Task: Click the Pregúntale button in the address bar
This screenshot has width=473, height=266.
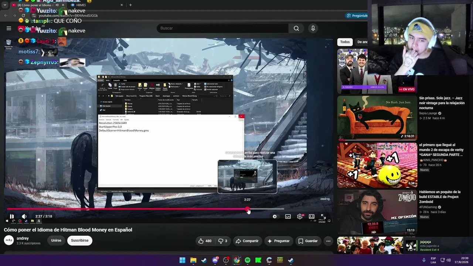Action: [357, 16]
